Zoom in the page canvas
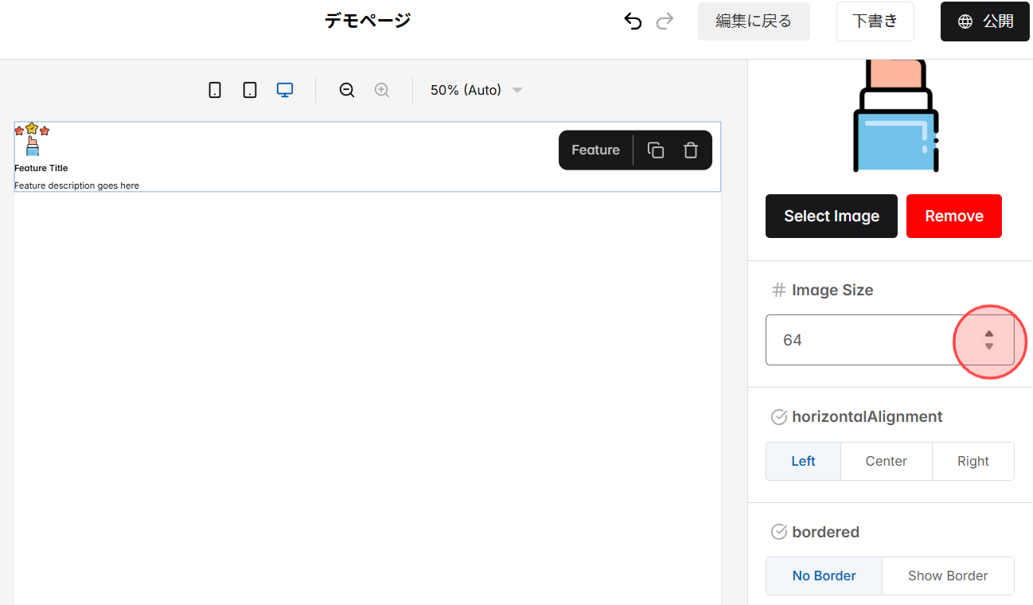 [382, 90]
